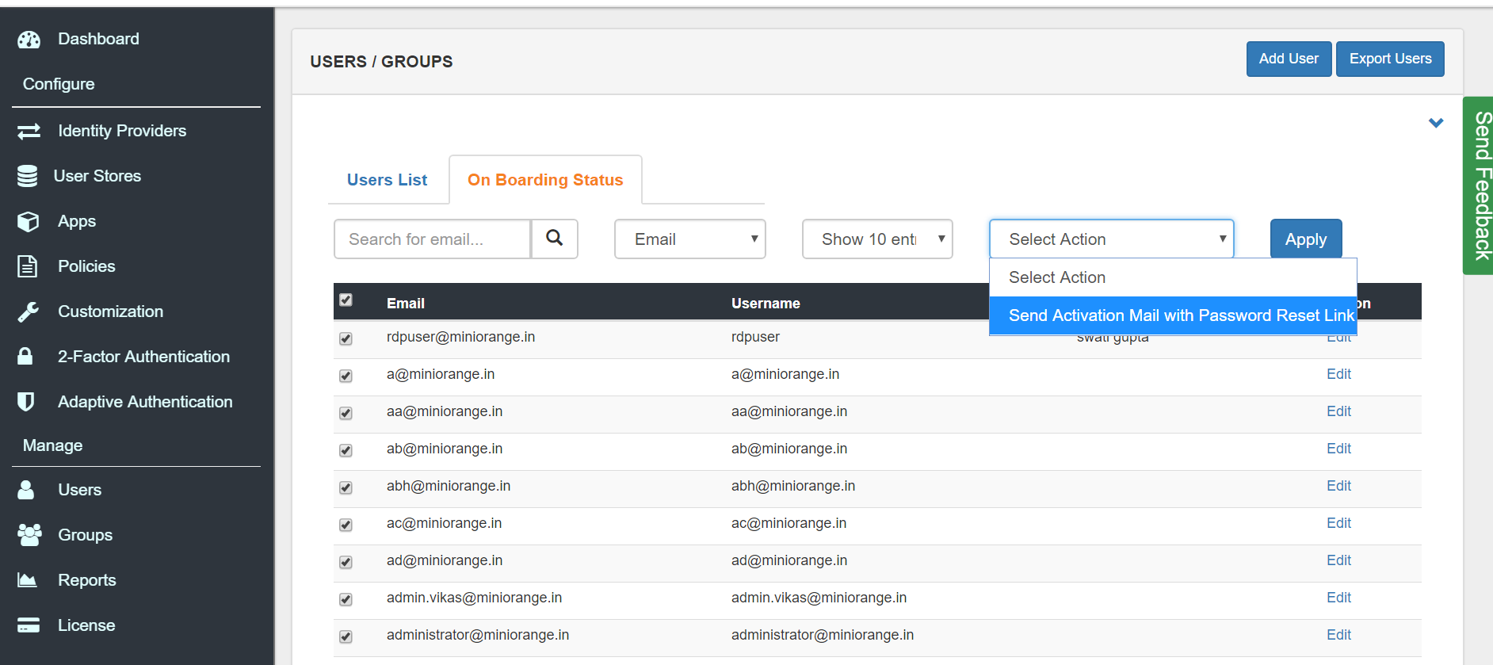The width and height of the screenshot is (1493, 665).
Task: Open the Email search filter dropdown
Action: [689, 239]
